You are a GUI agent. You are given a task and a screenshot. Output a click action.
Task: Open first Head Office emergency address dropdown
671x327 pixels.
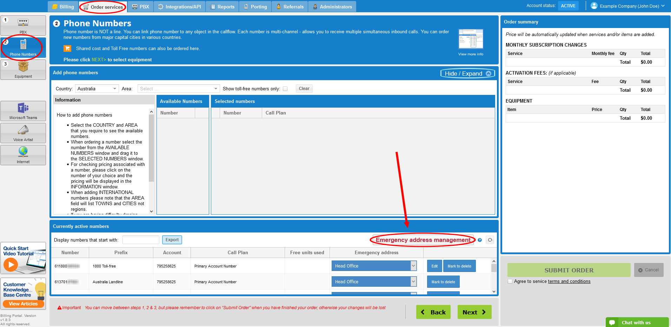pos(374,266)
